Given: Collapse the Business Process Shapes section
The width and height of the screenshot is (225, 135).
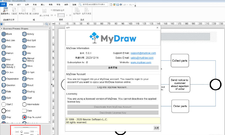Looking at the screenshot, I should [1, 29].
